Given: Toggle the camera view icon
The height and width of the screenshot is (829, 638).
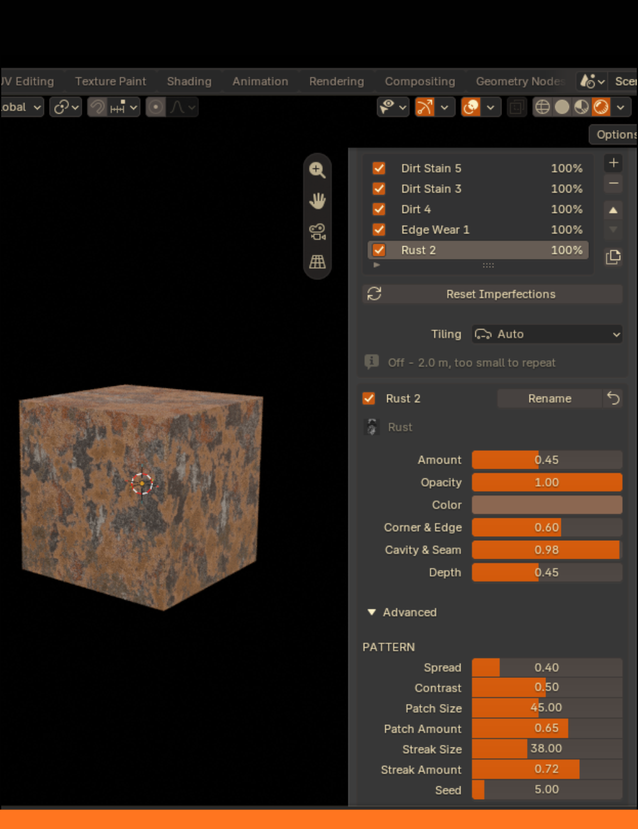Looking at the screenshot, I should 317,231.
